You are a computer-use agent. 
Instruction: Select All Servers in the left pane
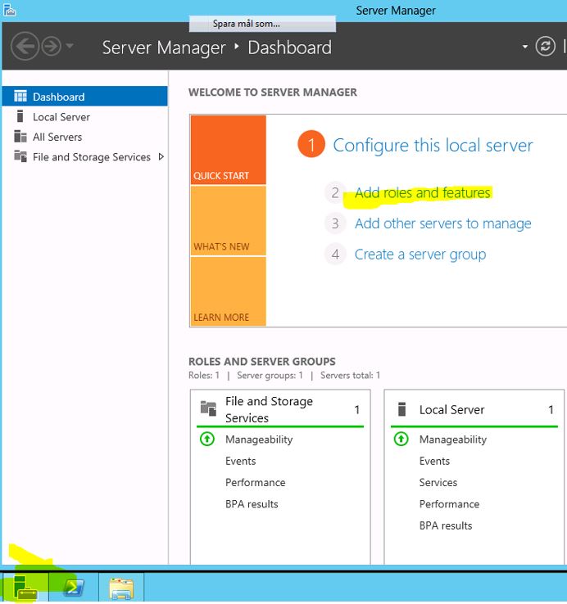(57, 137)
